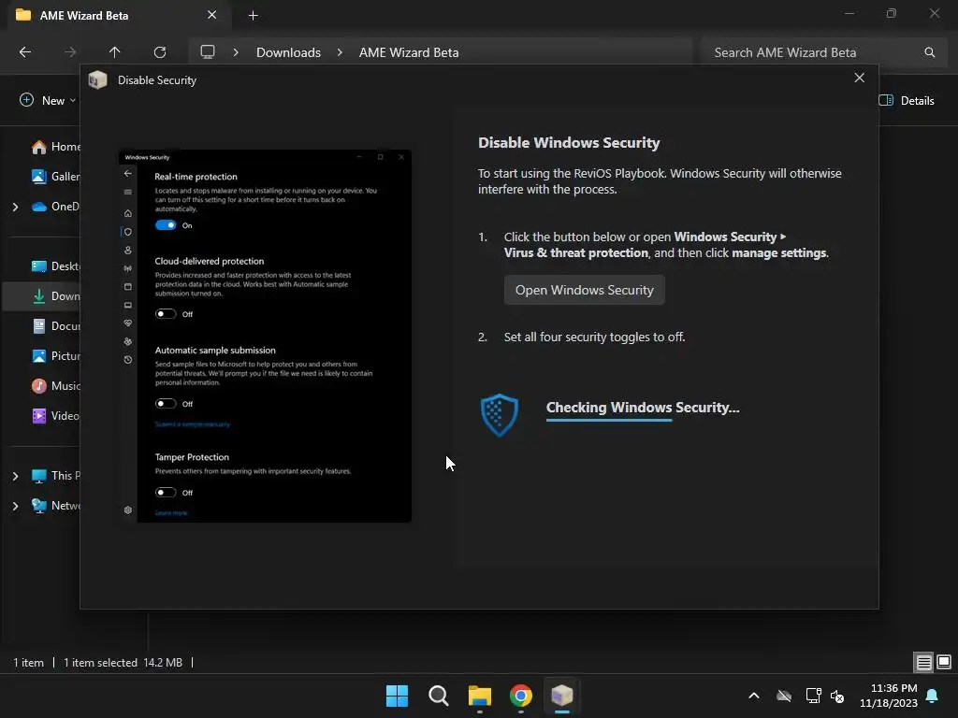The width and height of the screenshot is (958, 718).
Task: Open the Windows Start menu
Action: point(397,696)
